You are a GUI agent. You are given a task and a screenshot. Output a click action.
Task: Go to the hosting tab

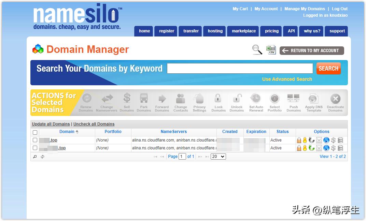pyautogui.click(x=214, y=31)
